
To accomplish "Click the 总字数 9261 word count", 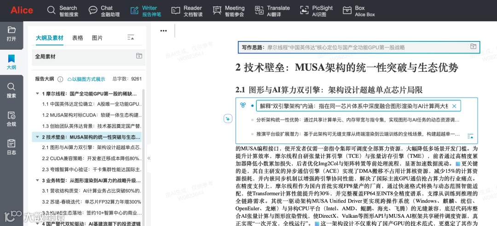I will tap(127, 79).
